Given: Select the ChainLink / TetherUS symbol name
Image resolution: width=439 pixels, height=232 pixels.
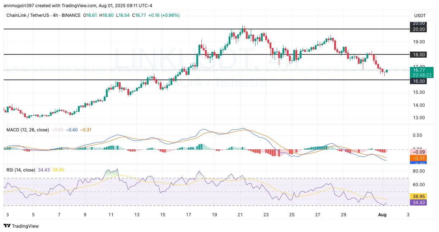Looking at the screenshot, I should coord(28,15).
